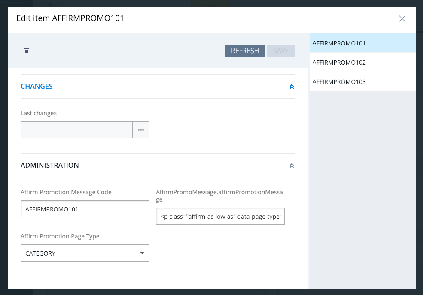The image size is (423, 295).
Task: Click the ADMINISTRATION section heading
Action: pos(50,165)
